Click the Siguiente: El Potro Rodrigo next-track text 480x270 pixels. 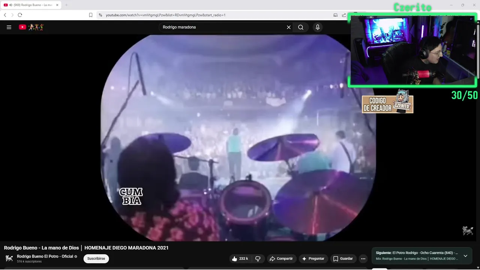417,253
